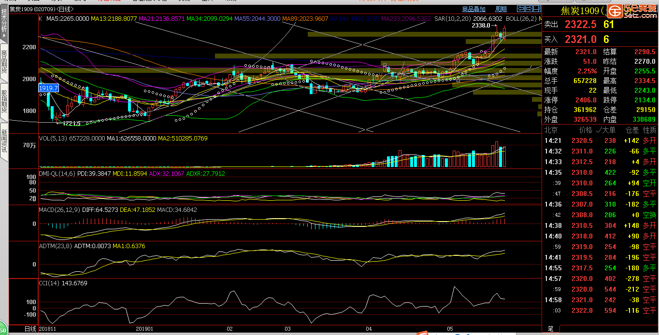Click the CCI(14) indicator label
This screenshot has width=659, height=335.
coord(49,283)
